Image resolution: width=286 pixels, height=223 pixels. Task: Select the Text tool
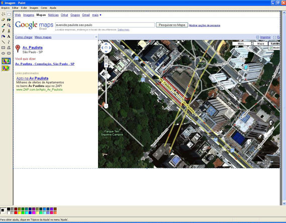point(9,37)
